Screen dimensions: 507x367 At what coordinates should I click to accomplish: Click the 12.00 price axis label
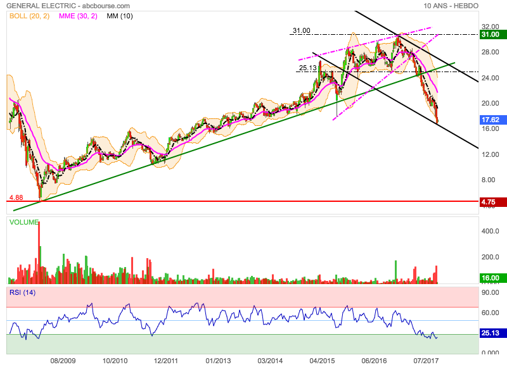click(x=490, y=154)
